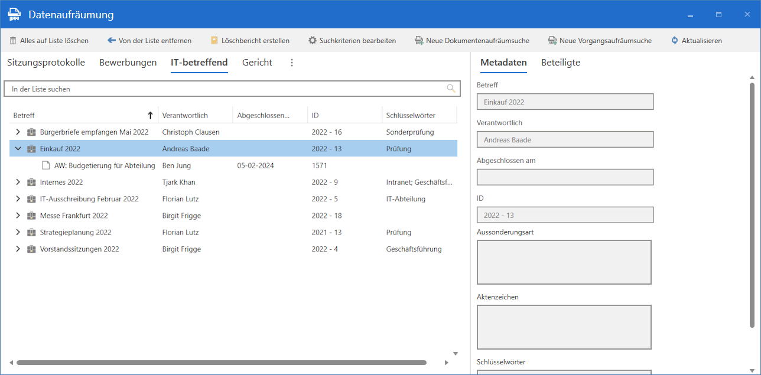Click the Aktualisieren refresh icon
The height and width of the screenshot is (375, 761).
675,41
